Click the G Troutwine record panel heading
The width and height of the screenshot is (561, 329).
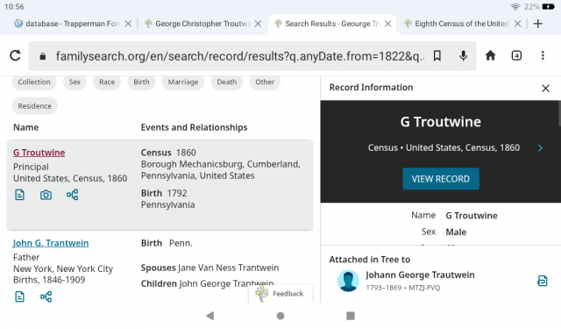click(440, 122)
